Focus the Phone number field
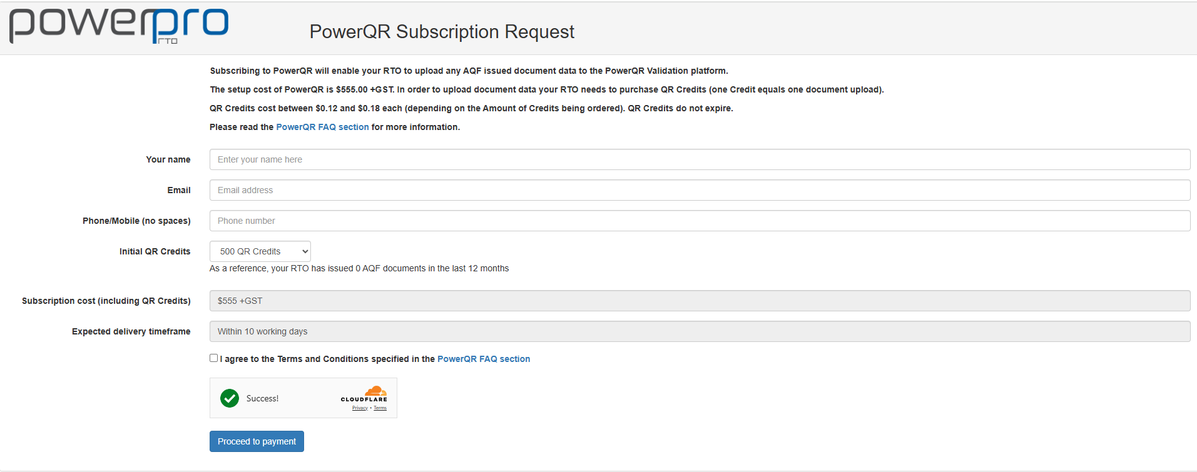 click(x=700, y=221)
